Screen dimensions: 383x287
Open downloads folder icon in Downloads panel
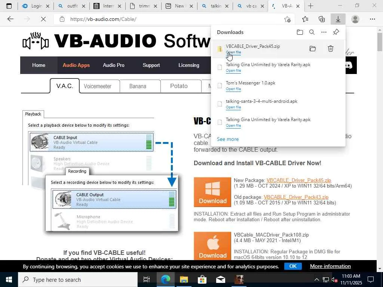[x=300, y=32]
